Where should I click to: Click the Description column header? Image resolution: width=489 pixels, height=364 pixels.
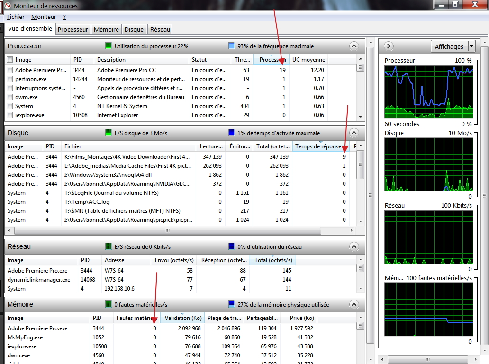(141, 60)
